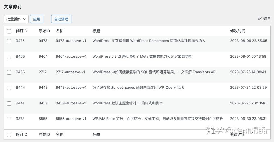Click the 修改时间 header at the table top

(x=238, y=31)
